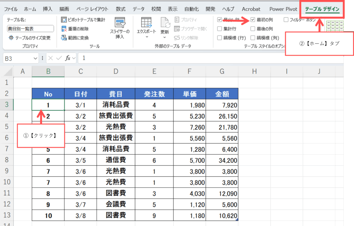Viewport: 354px width, 226px height.
Task: Click the column D header
Action: point(115,71)
